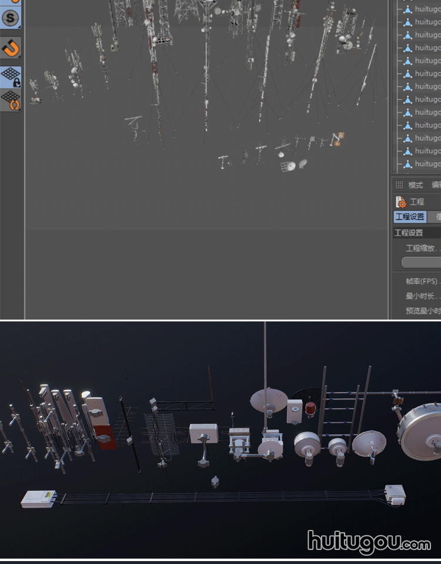Open the 模式 menu
441x564 pixels.
tap(416, 185)
